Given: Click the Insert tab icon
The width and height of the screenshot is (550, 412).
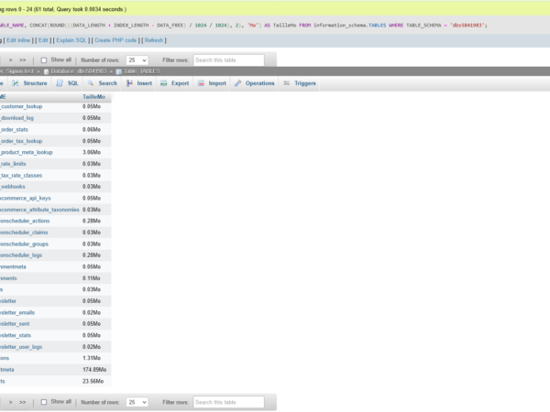Looking at the screenshot, I should coord(129,83).
